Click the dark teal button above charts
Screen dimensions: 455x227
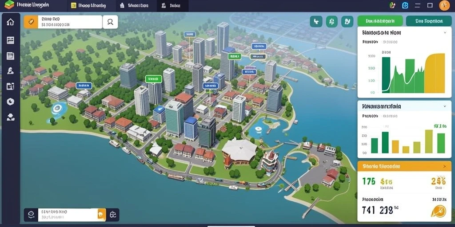pos(429,21)
